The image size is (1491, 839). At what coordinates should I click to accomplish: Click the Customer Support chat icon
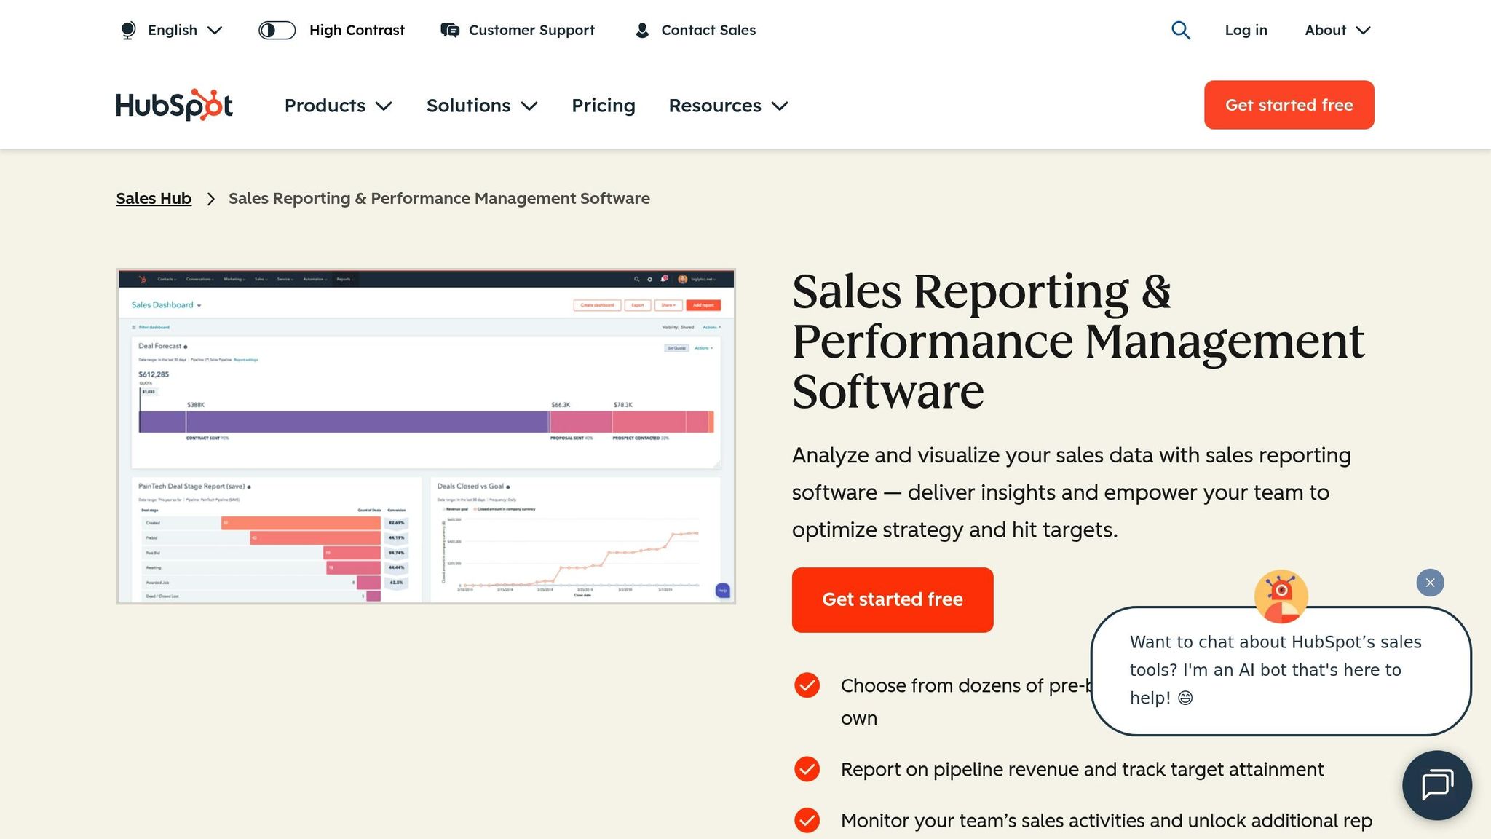(450, 30)
